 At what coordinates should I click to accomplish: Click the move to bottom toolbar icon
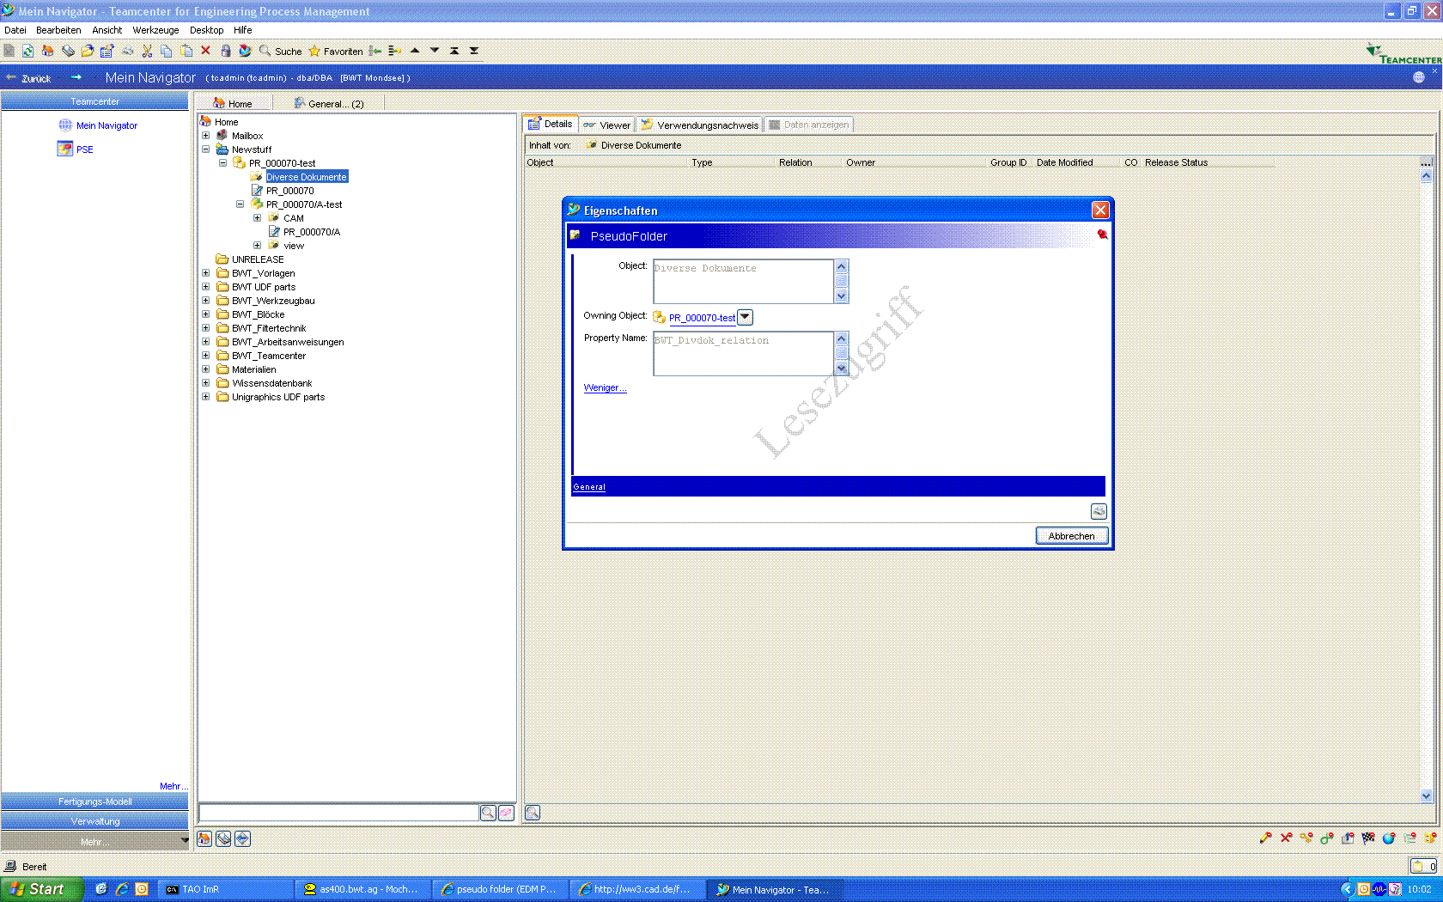click(x=474, y=51)
